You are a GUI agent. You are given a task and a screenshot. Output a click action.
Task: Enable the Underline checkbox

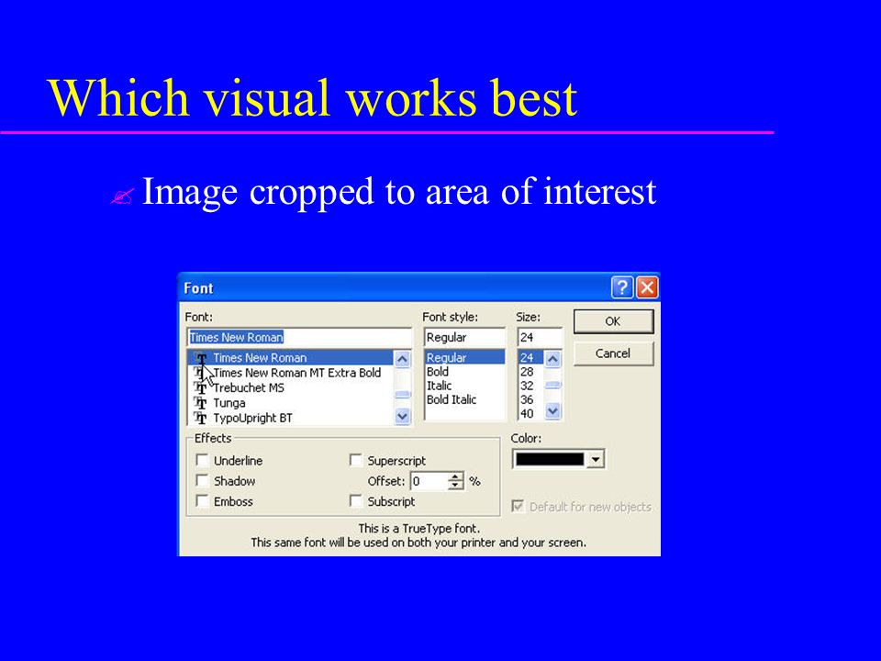coord(202,460)
